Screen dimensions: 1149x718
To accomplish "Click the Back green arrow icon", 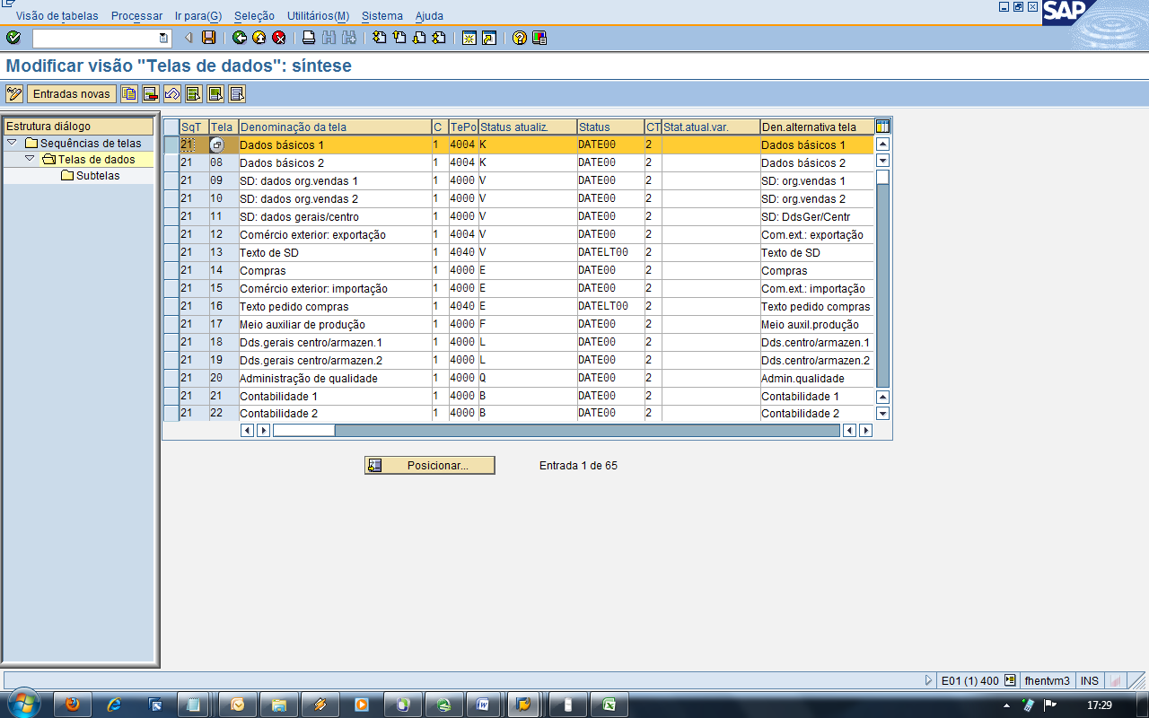I will 240,38.
